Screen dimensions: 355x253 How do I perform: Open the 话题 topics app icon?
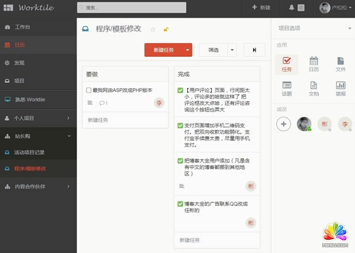coord(287,88)
